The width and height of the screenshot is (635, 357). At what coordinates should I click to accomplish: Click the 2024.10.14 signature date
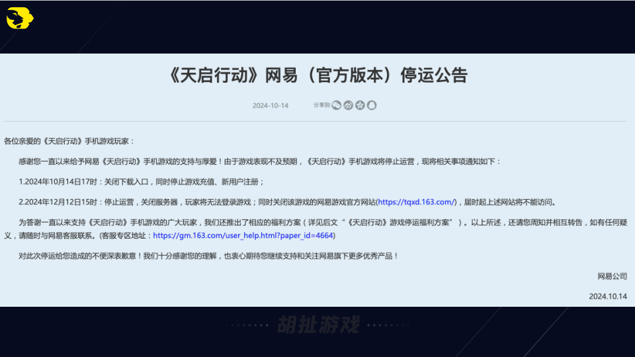pyautogui.click(x=608, y=296)
